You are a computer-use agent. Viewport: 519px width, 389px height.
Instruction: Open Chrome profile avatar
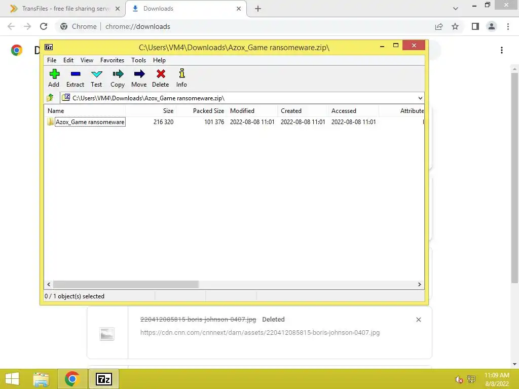point(492,26)
